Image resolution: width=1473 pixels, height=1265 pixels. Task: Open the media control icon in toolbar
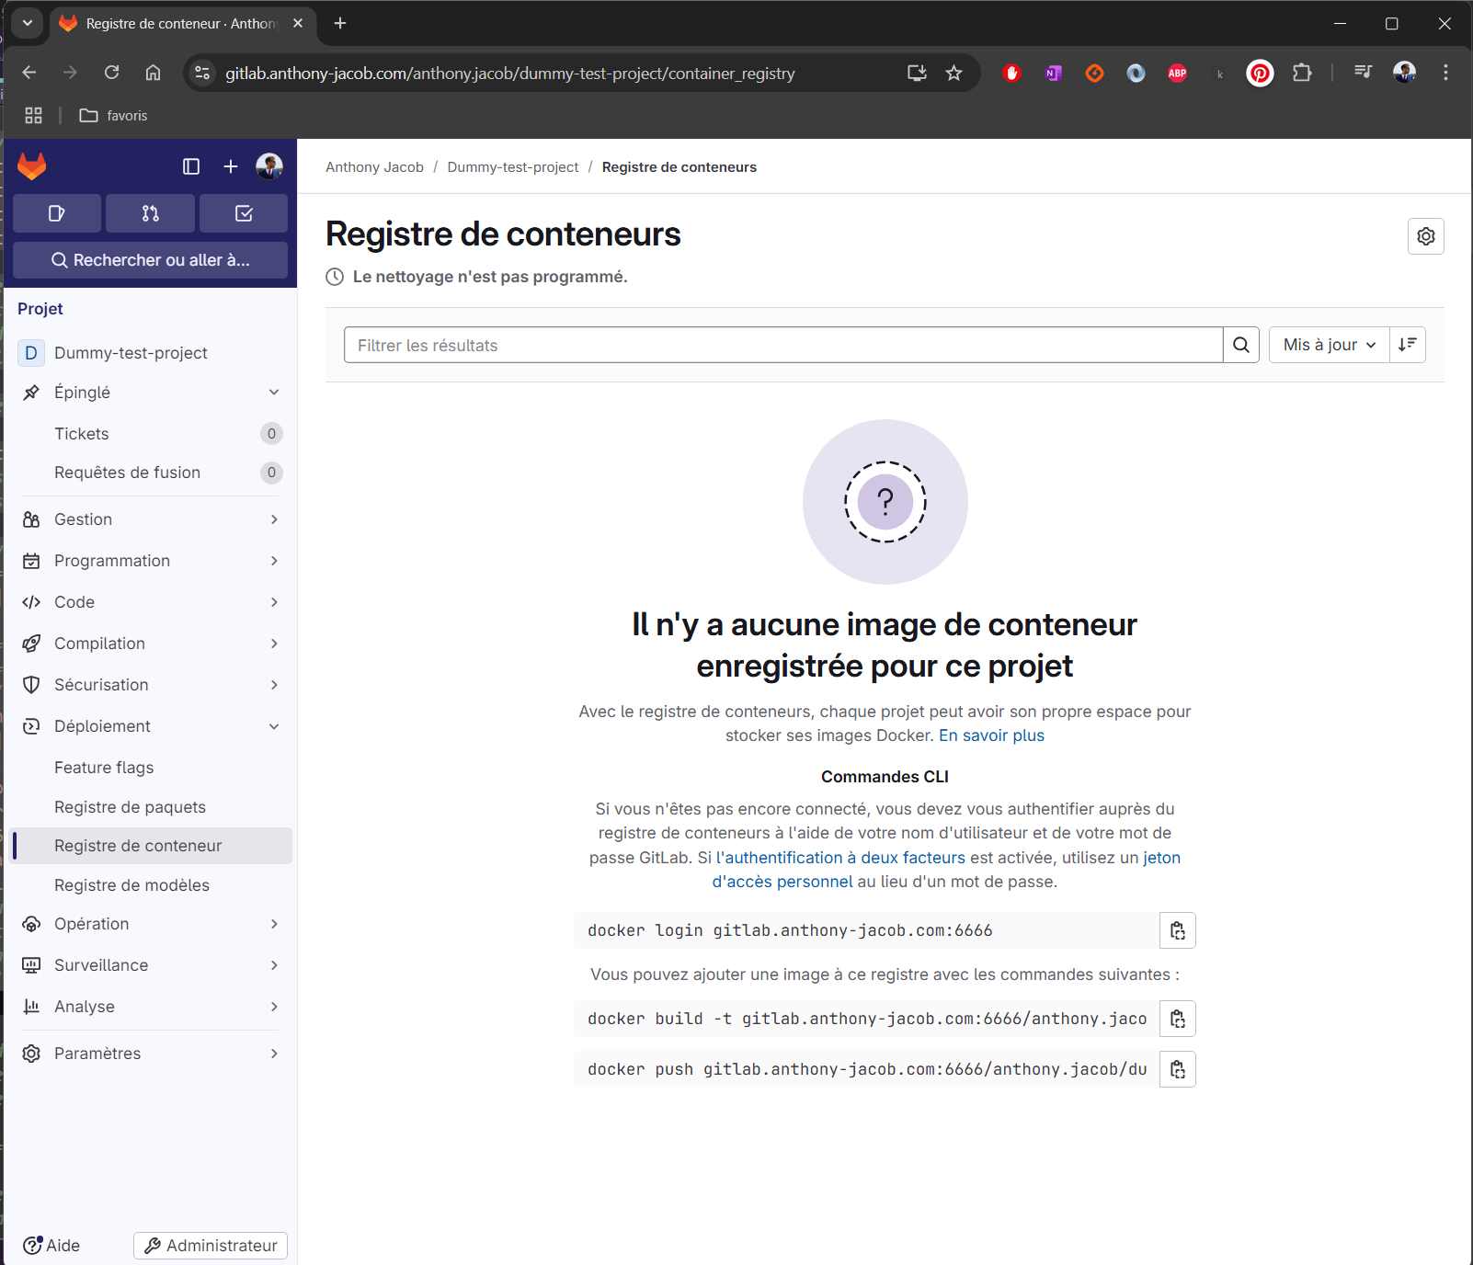point(1363,72)
